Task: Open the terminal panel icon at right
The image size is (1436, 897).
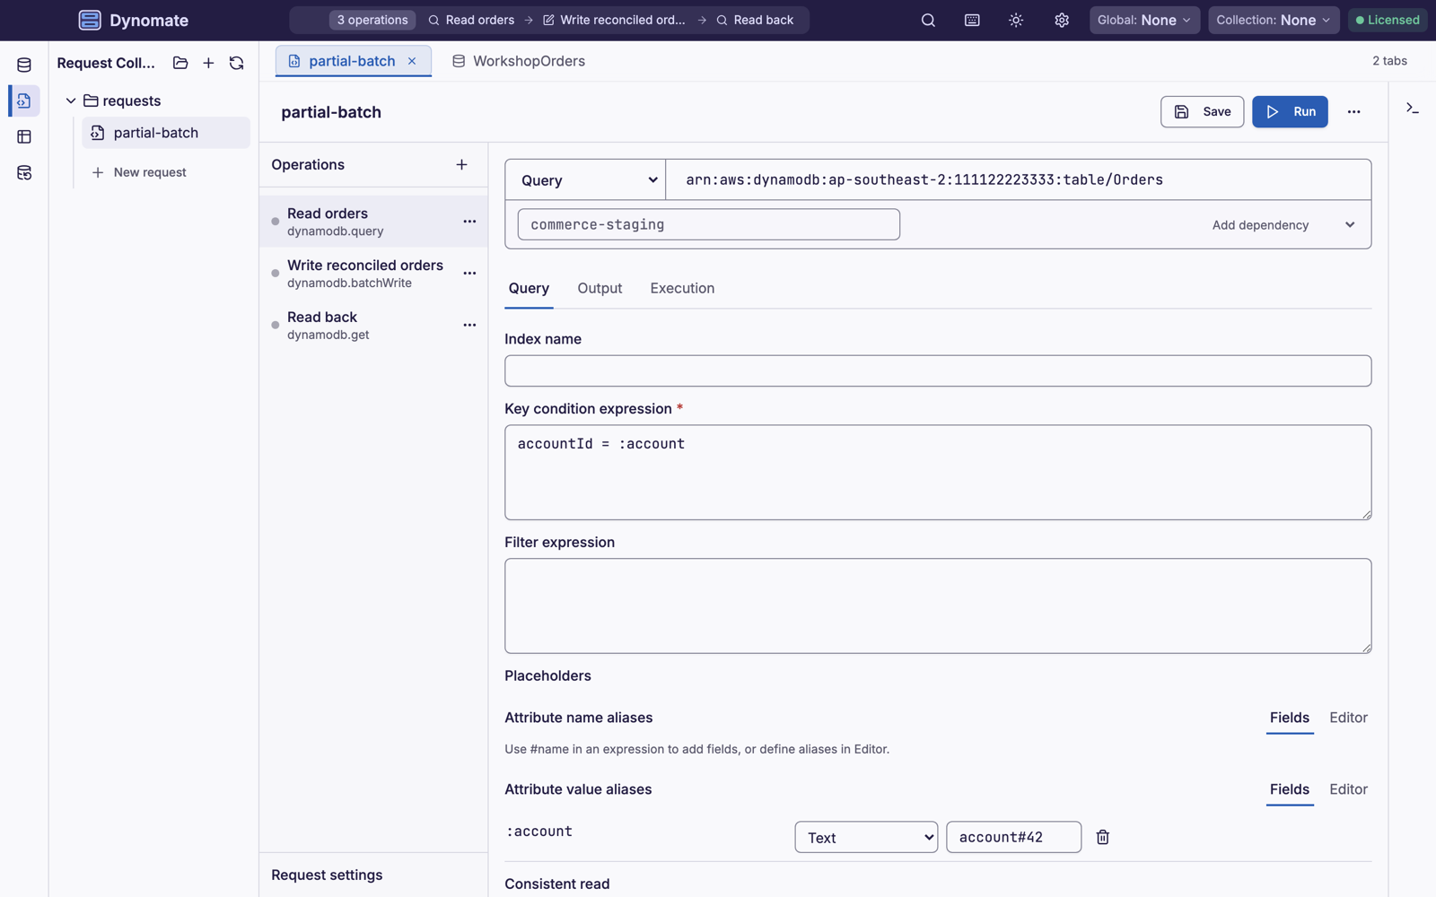Action: (x=1413, y=109)
